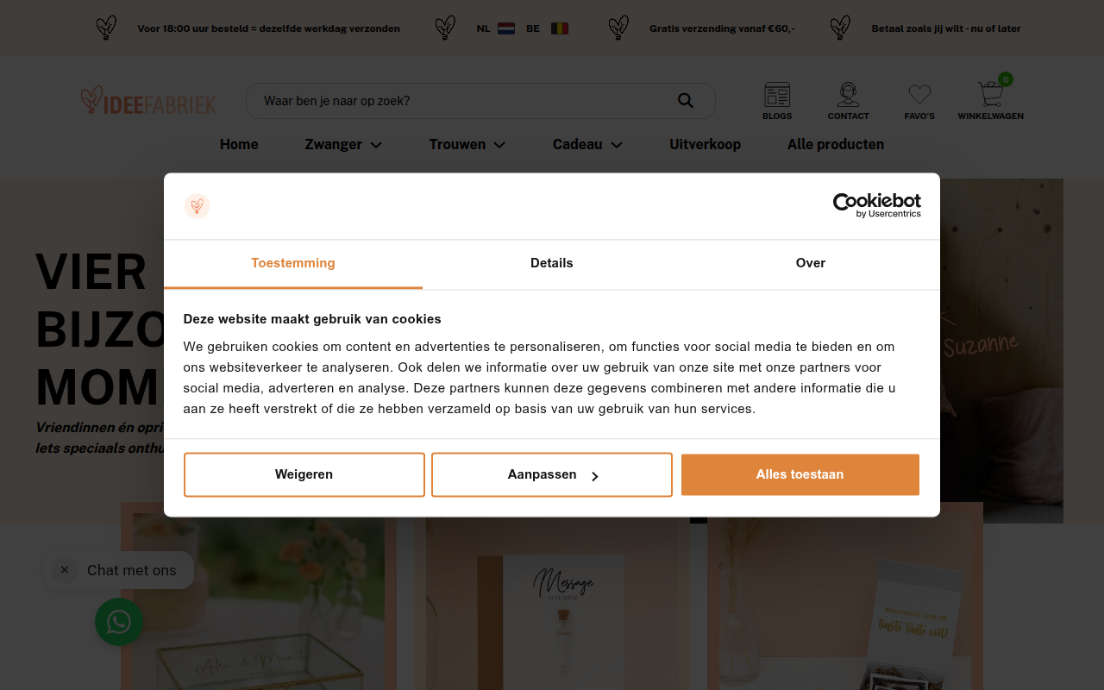
Task: Open the glass box product thumbnail
Action: [259, 596]
